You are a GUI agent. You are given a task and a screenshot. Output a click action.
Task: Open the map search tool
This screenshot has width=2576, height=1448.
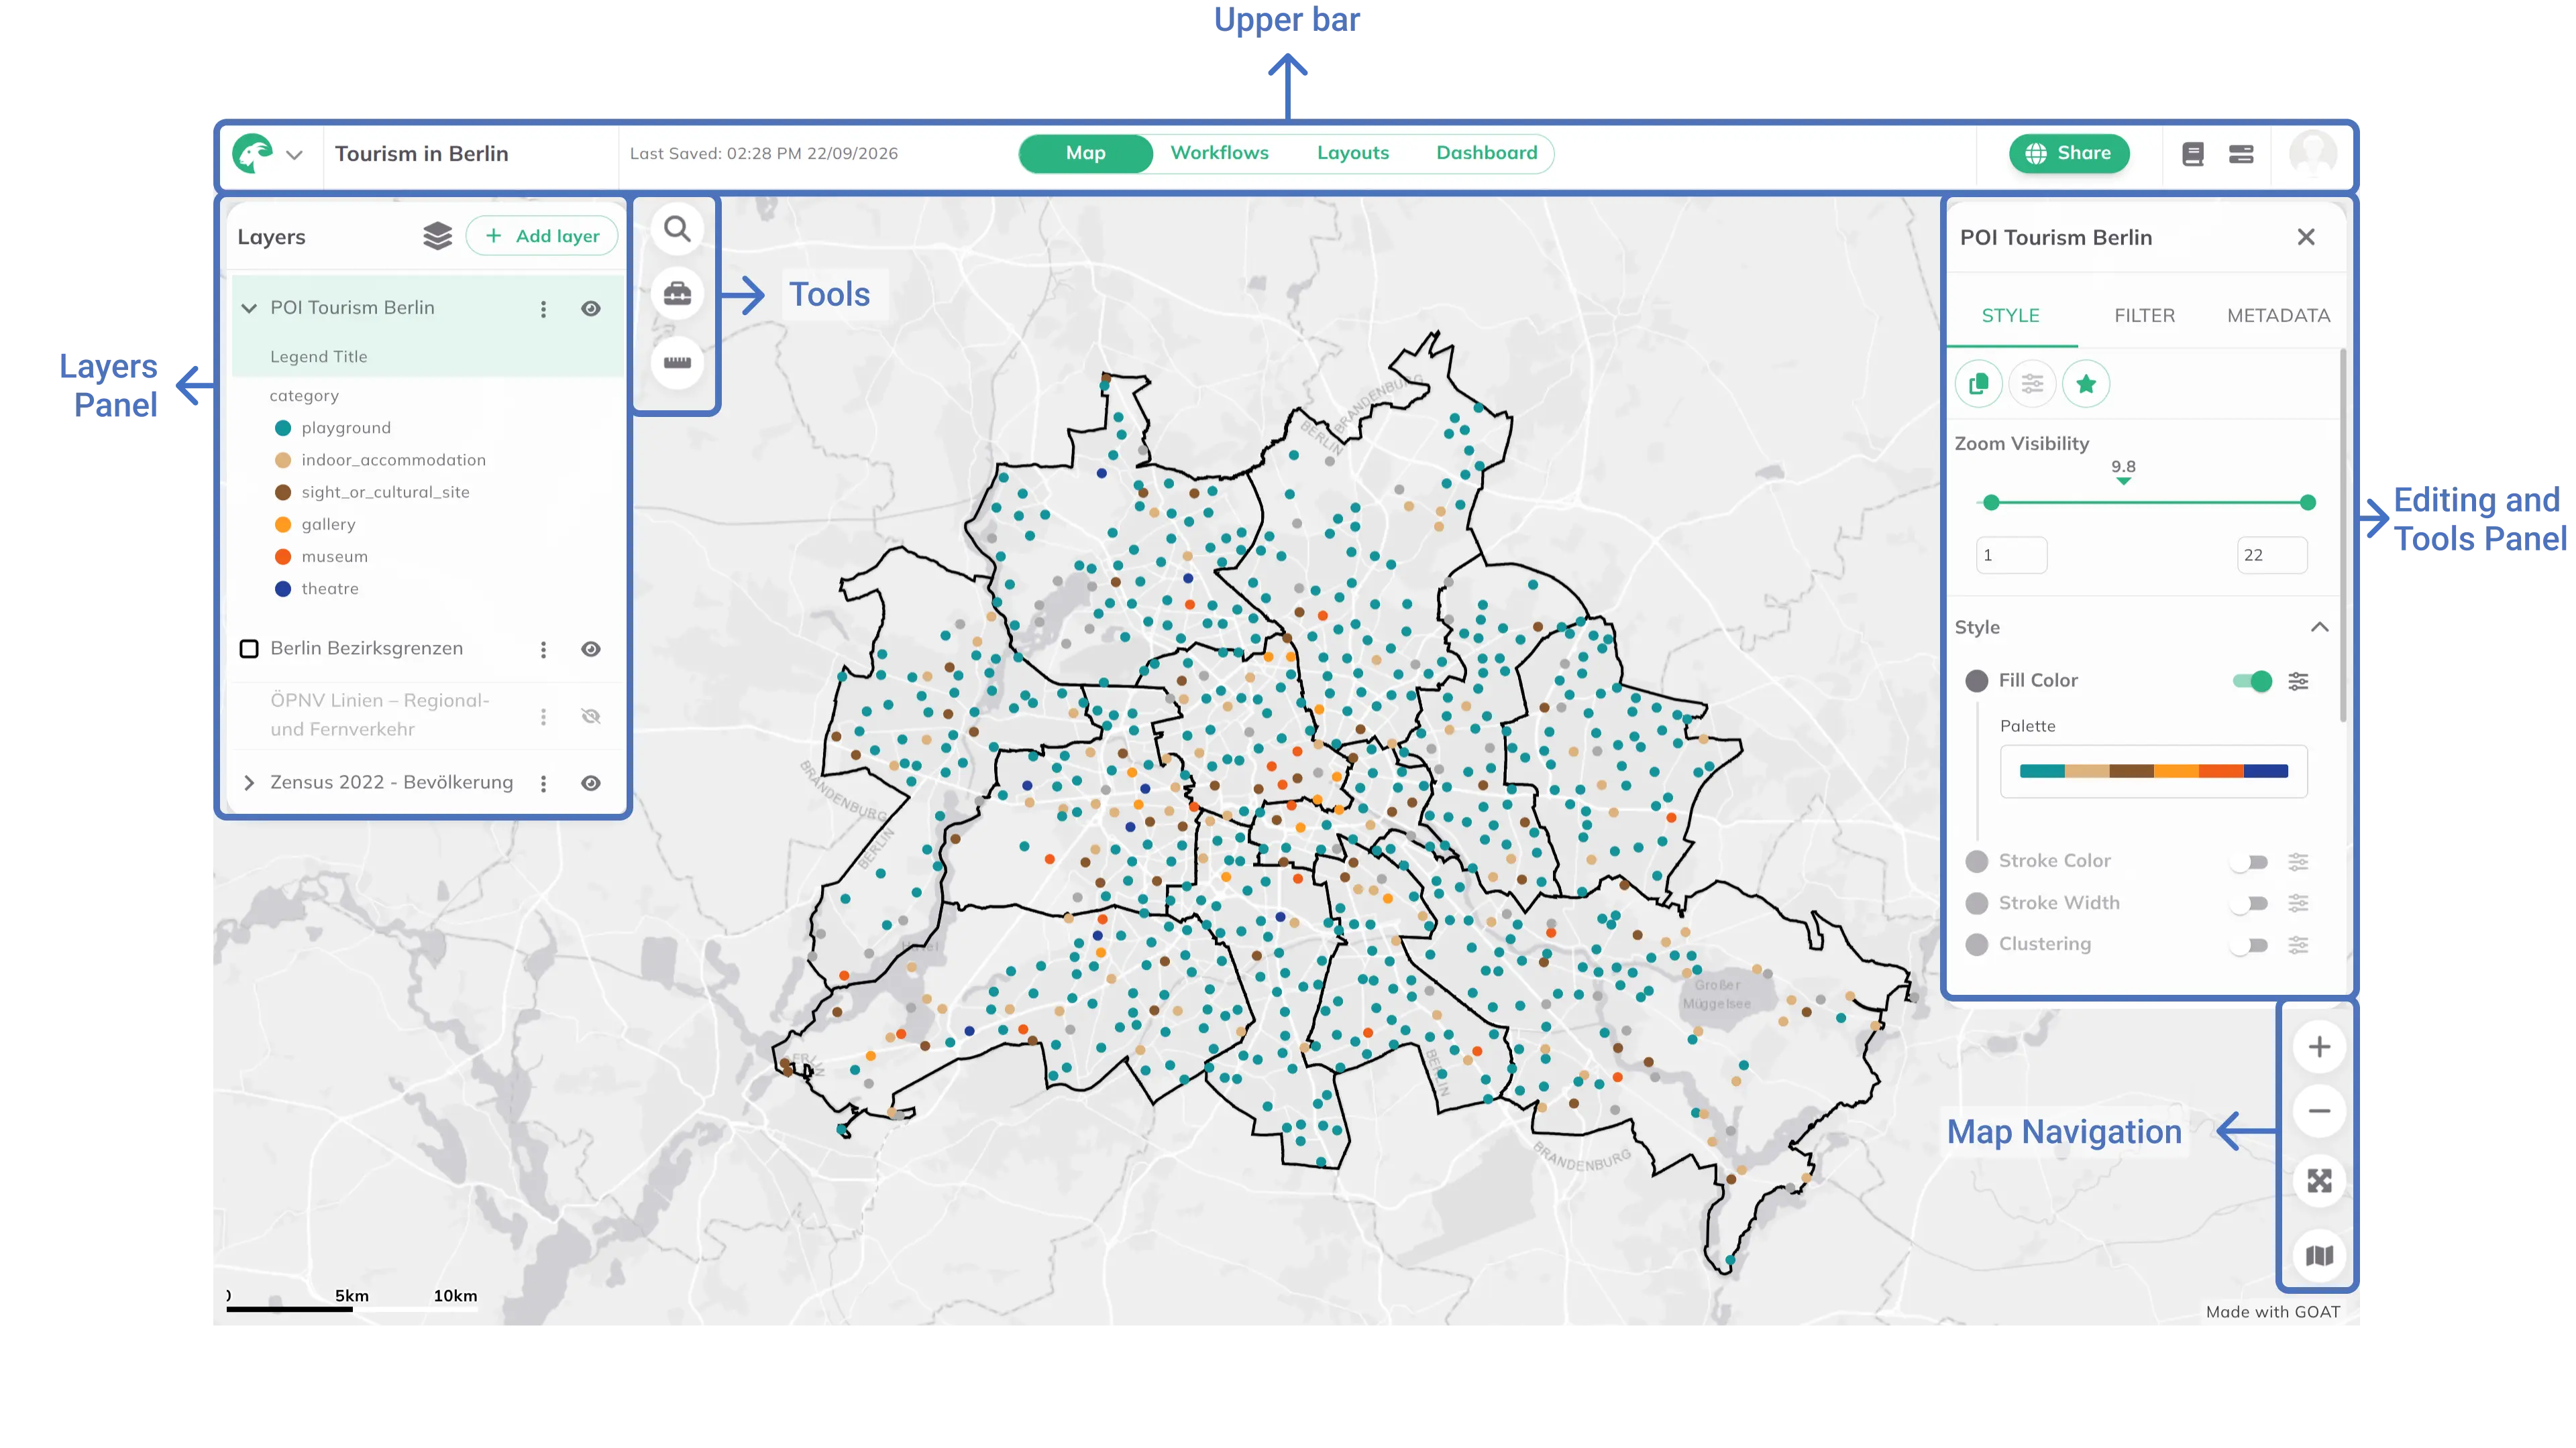tap(677, 230)
